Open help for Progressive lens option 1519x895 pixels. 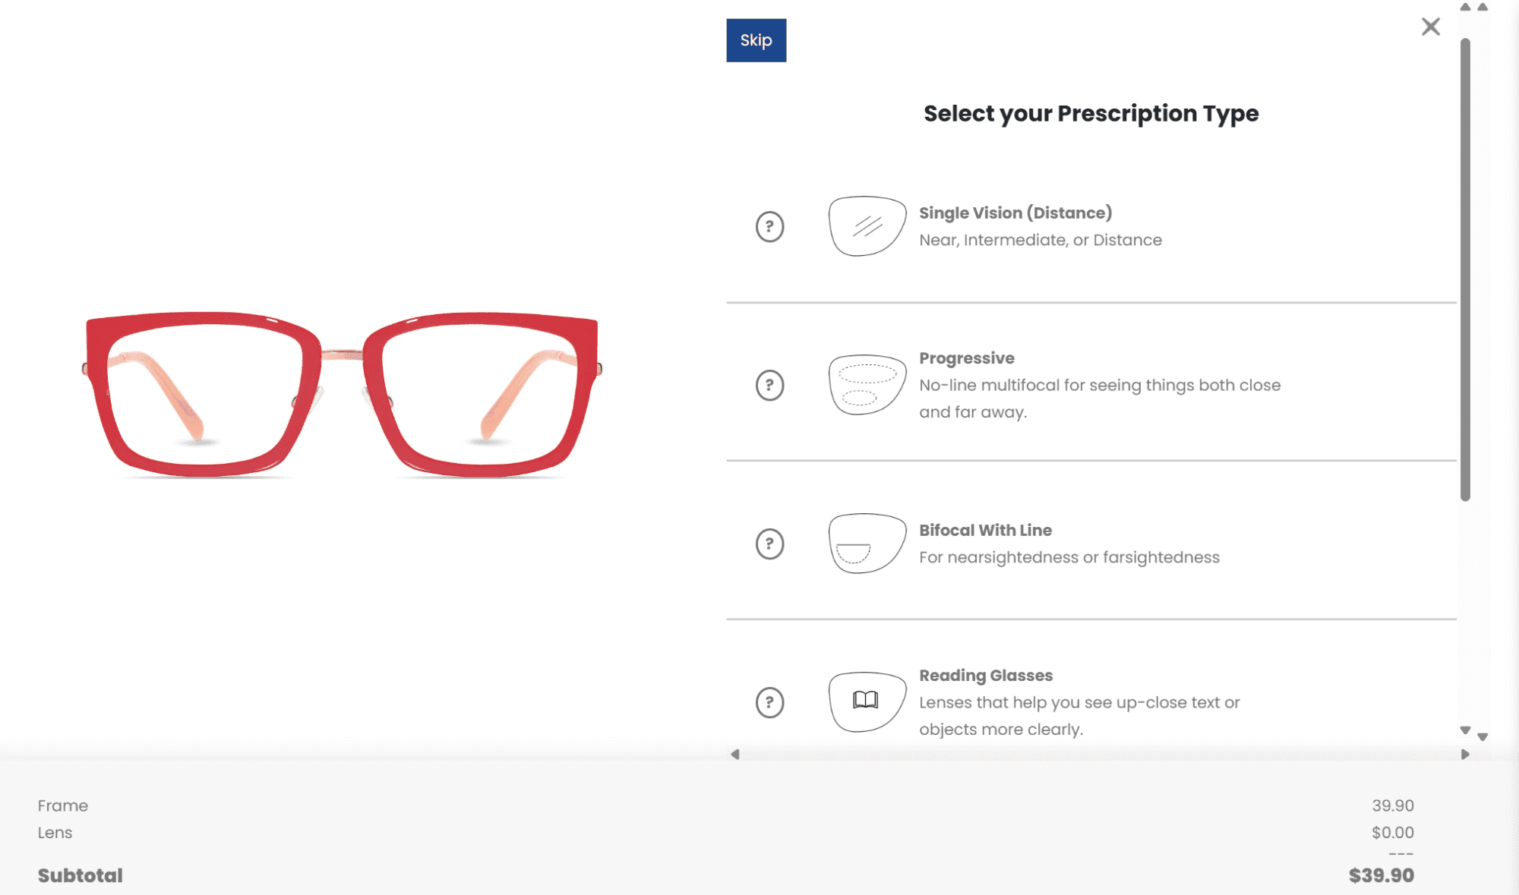click(769, 385)
